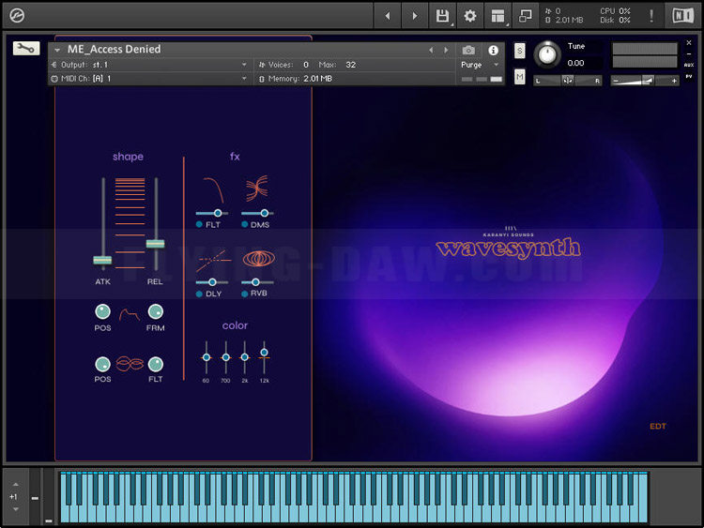Image resolution: width=704 pixels, height=528 pixels.
Task: Go to next preset in top toolbar
Action: coord(414,16)
